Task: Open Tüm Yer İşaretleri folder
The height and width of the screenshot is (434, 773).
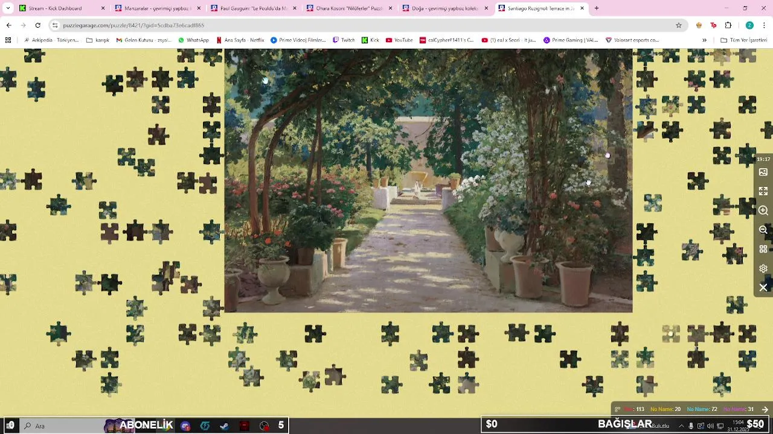Action: click(744, 40)
